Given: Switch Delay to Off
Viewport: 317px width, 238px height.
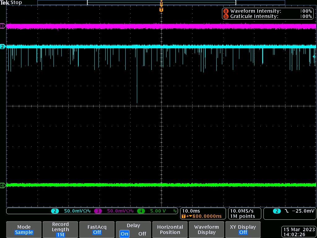Looking at the screenshot, I should pyautogui.click(x=142, y=234).
